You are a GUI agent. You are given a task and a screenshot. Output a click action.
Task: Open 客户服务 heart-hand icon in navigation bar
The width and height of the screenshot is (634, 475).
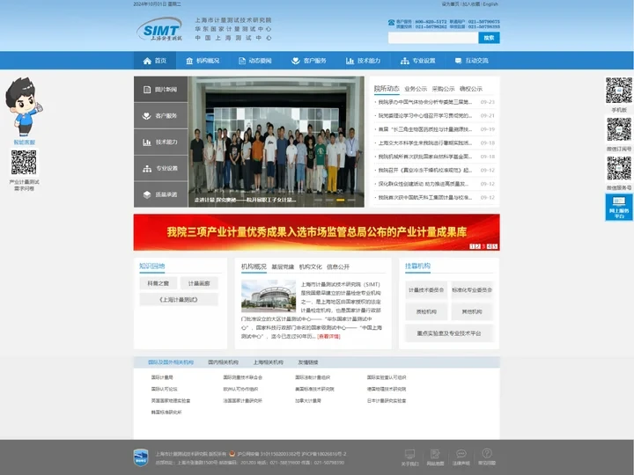coord(296,61)
